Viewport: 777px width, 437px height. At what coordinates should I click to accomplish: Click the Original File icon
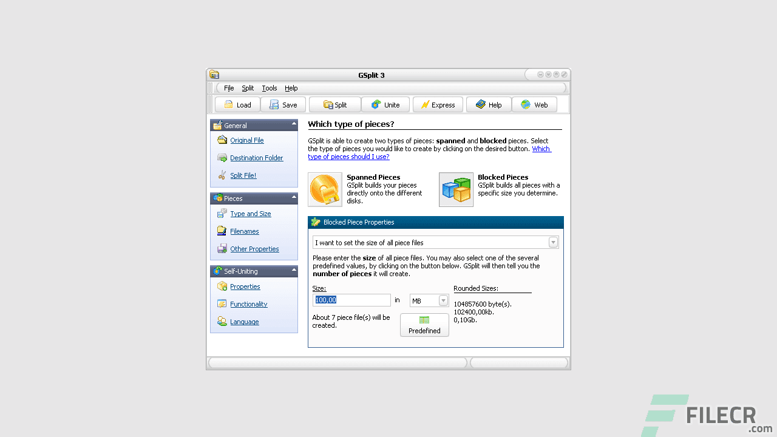(x=222, y=140)
